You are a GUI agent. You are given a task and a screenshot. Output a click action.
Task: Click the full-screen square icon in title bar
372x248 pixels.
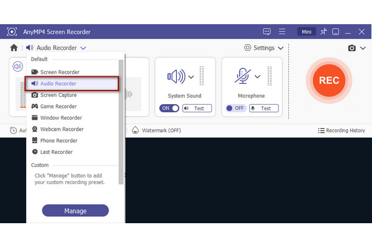pyautogui.click(x=335, y=32)
